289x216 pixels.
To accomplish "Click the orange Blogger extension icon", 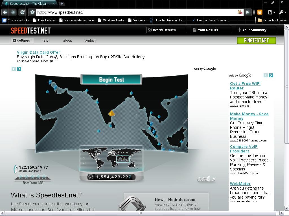I will (x=259, y=12).
